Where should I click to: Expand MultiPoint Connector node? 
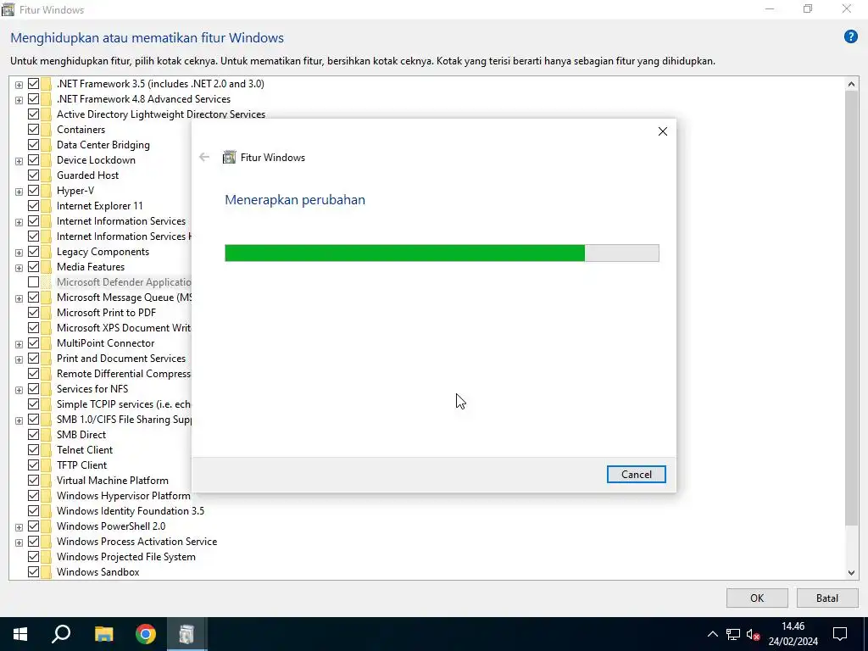point(19,344)
